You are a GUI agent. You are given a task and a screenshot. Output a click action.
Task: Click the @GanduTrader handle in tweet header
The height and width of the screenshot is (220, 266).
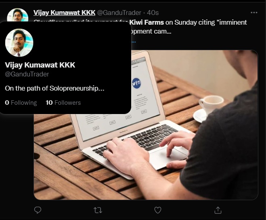119,13
